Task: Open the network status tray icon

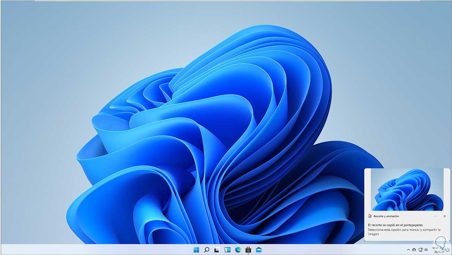Action: pos(420,250)
